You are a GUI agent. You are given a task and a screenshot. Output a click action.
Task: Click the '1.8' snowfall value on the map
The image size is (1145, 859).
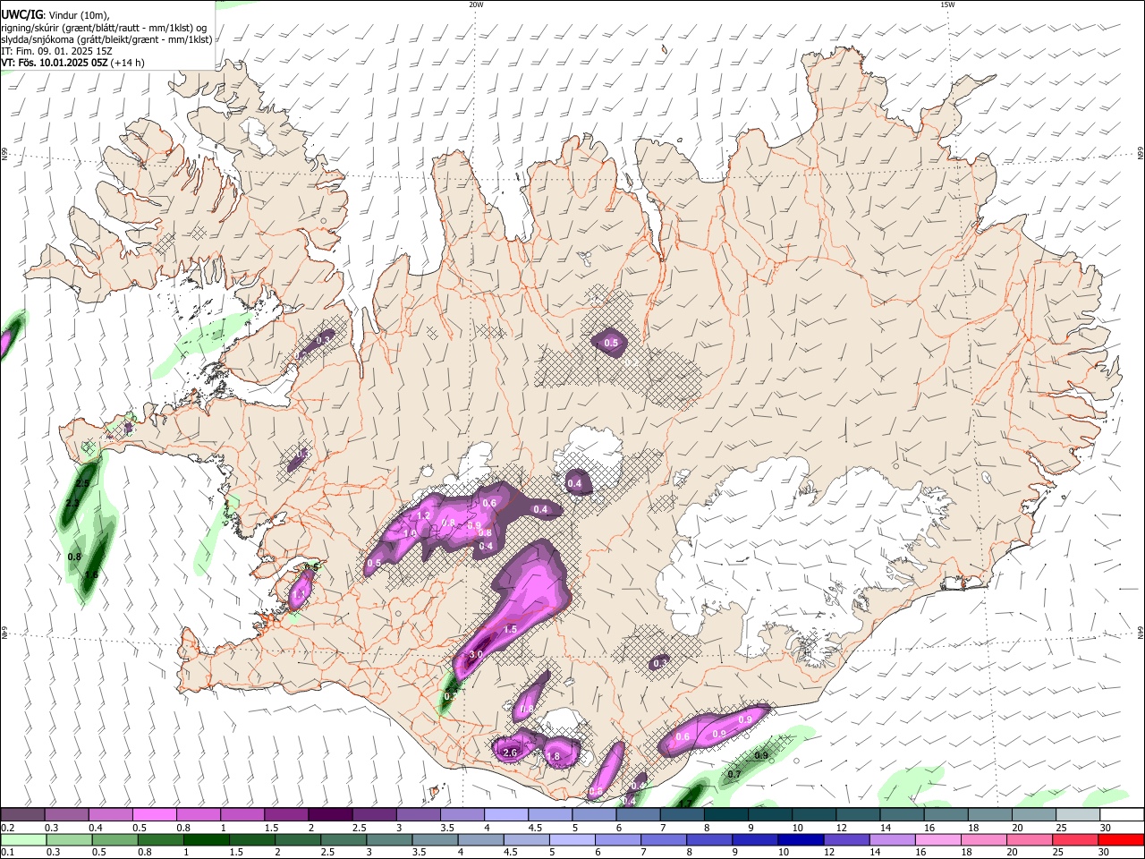[553, 757]
